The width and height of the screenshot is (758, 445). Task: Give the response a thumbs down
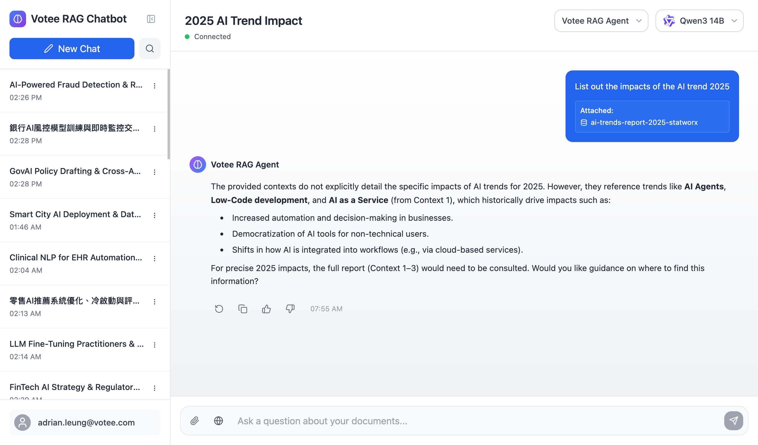290,309
